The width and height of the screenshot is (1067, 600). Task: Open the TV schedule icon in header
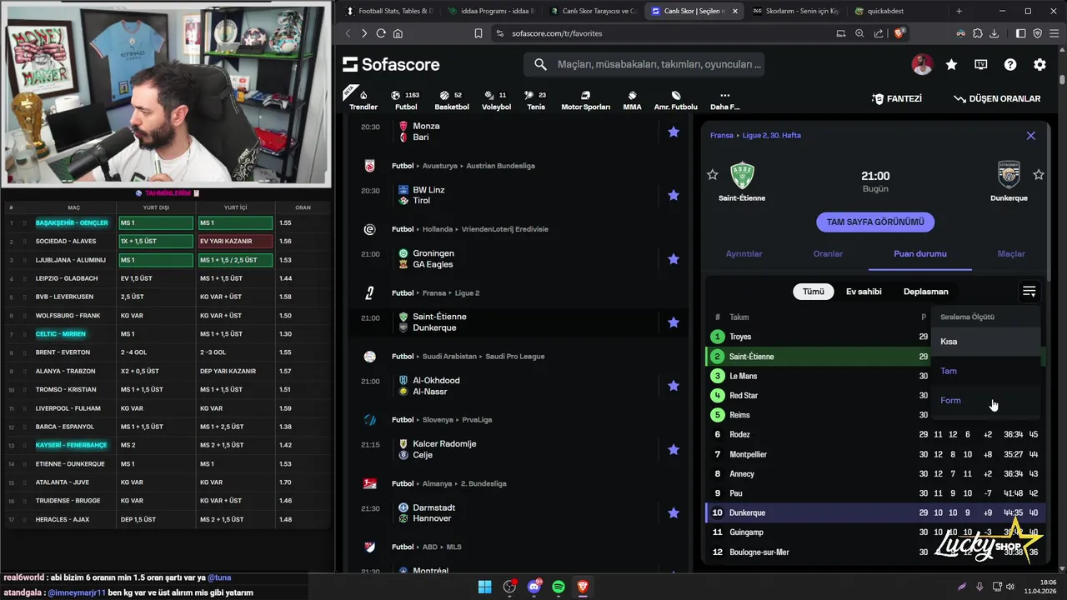pyautogui.click(x=981, y=64)
